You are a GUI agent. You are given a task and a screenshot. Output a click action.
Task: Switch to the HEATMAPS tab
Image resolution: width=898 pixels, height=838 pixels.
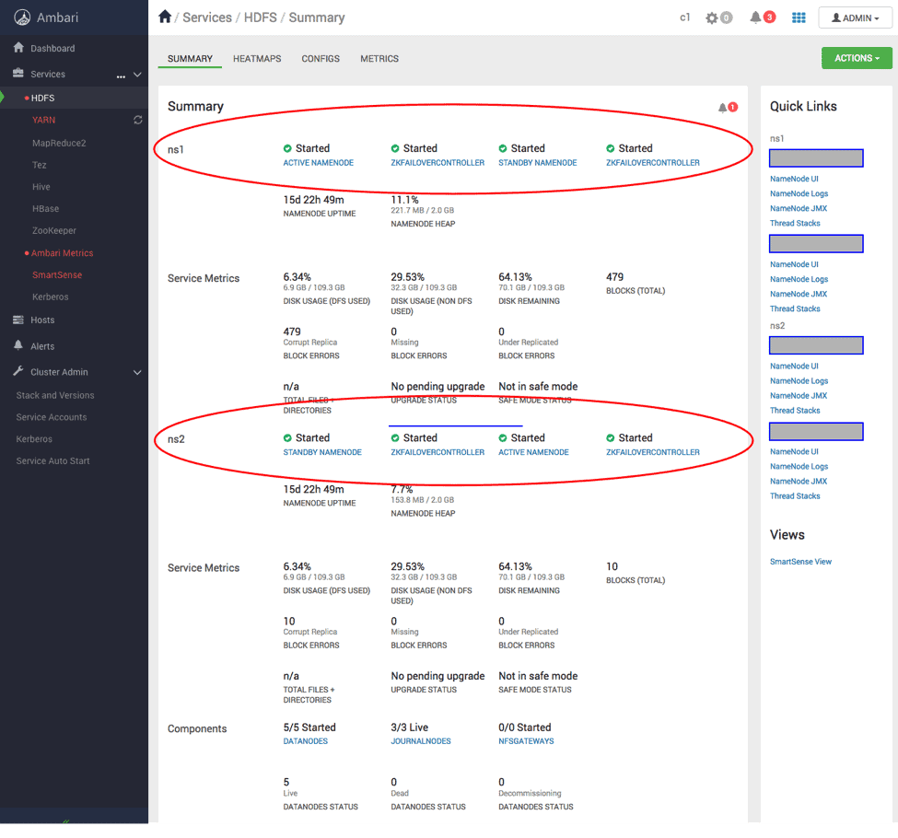[257, 59]
